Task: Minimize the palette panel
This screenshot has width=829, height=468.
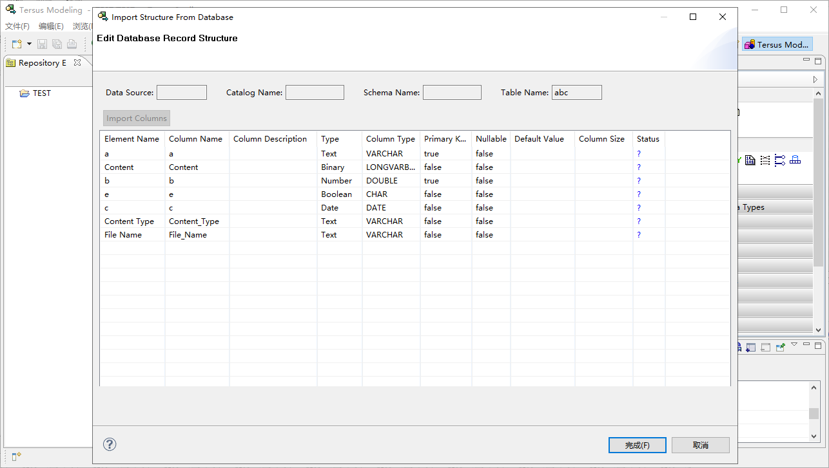Action: [x=806, y=60]
